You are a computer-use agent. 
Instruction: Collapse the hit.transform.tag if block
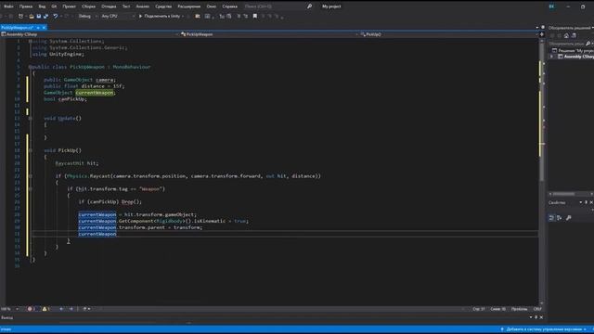pyautogui.click(x=30, y=189)
